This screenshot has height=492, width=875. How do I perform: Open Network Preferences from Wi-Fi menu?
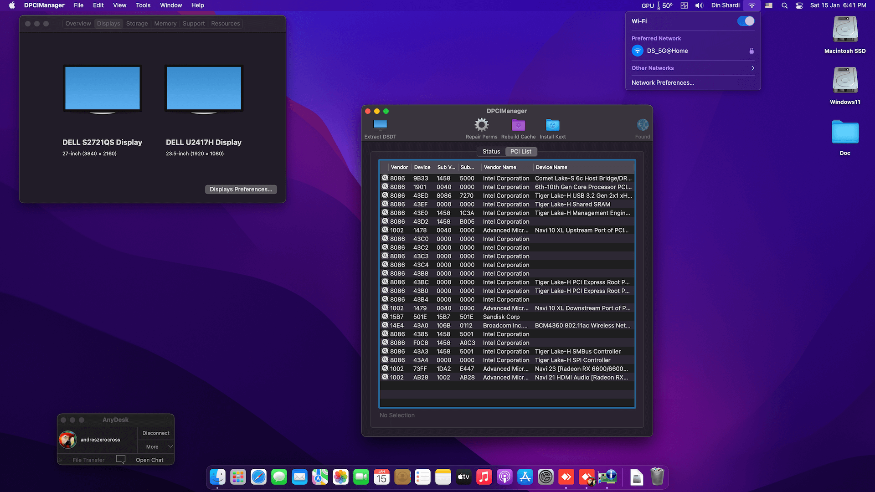[662, 82]
